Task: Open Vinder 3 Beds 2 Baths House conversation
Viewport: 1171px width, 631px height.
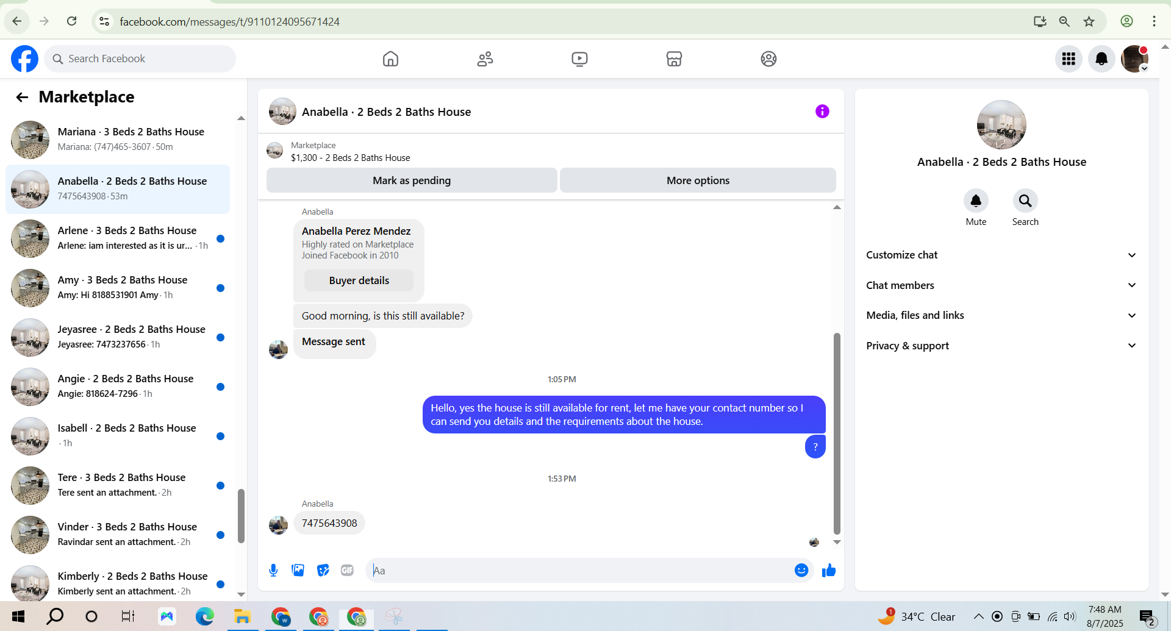Action: click(x=118, y=535)
